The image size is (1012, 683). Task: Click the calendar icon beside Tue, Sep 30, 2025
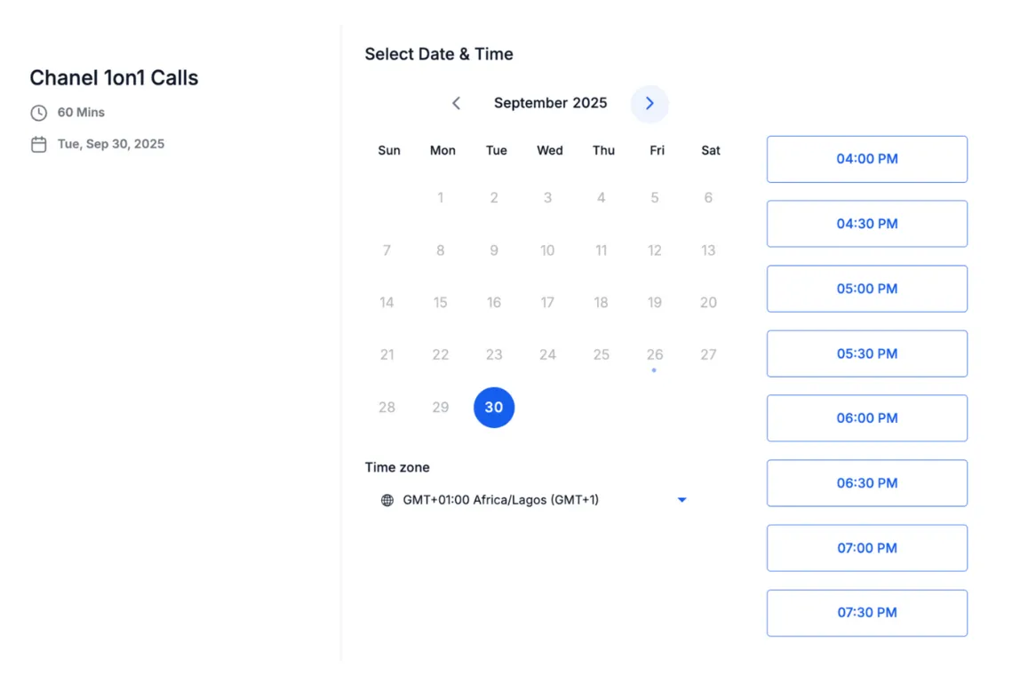pyautogui.click(x=39, y=145)
